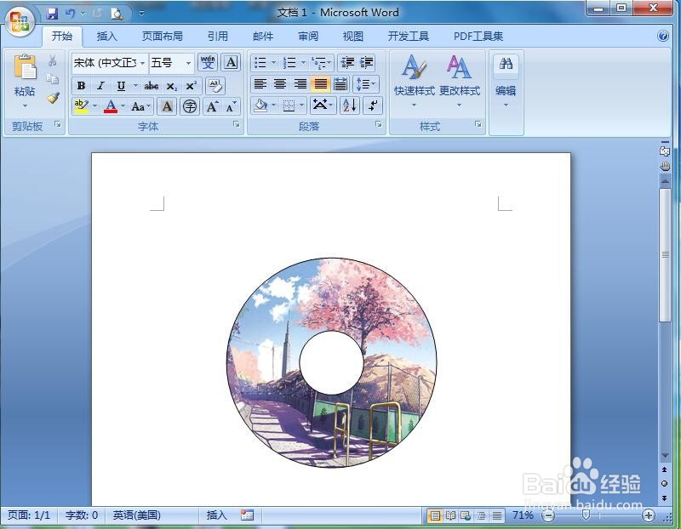Cut selection with scissors icon
This screenshot has width=681, height=529.
53,60
